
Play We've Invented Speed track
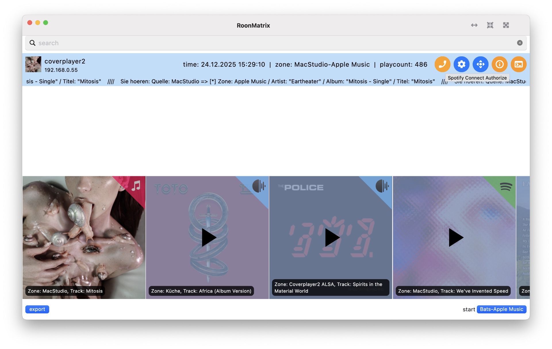[x=455, y=237]
